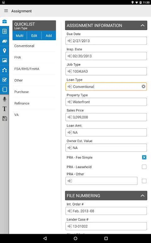This screenshot has height=243, width=151.
Task: Open the checklist checkmark sidebar icon
Action: click(x=4, y=80)
